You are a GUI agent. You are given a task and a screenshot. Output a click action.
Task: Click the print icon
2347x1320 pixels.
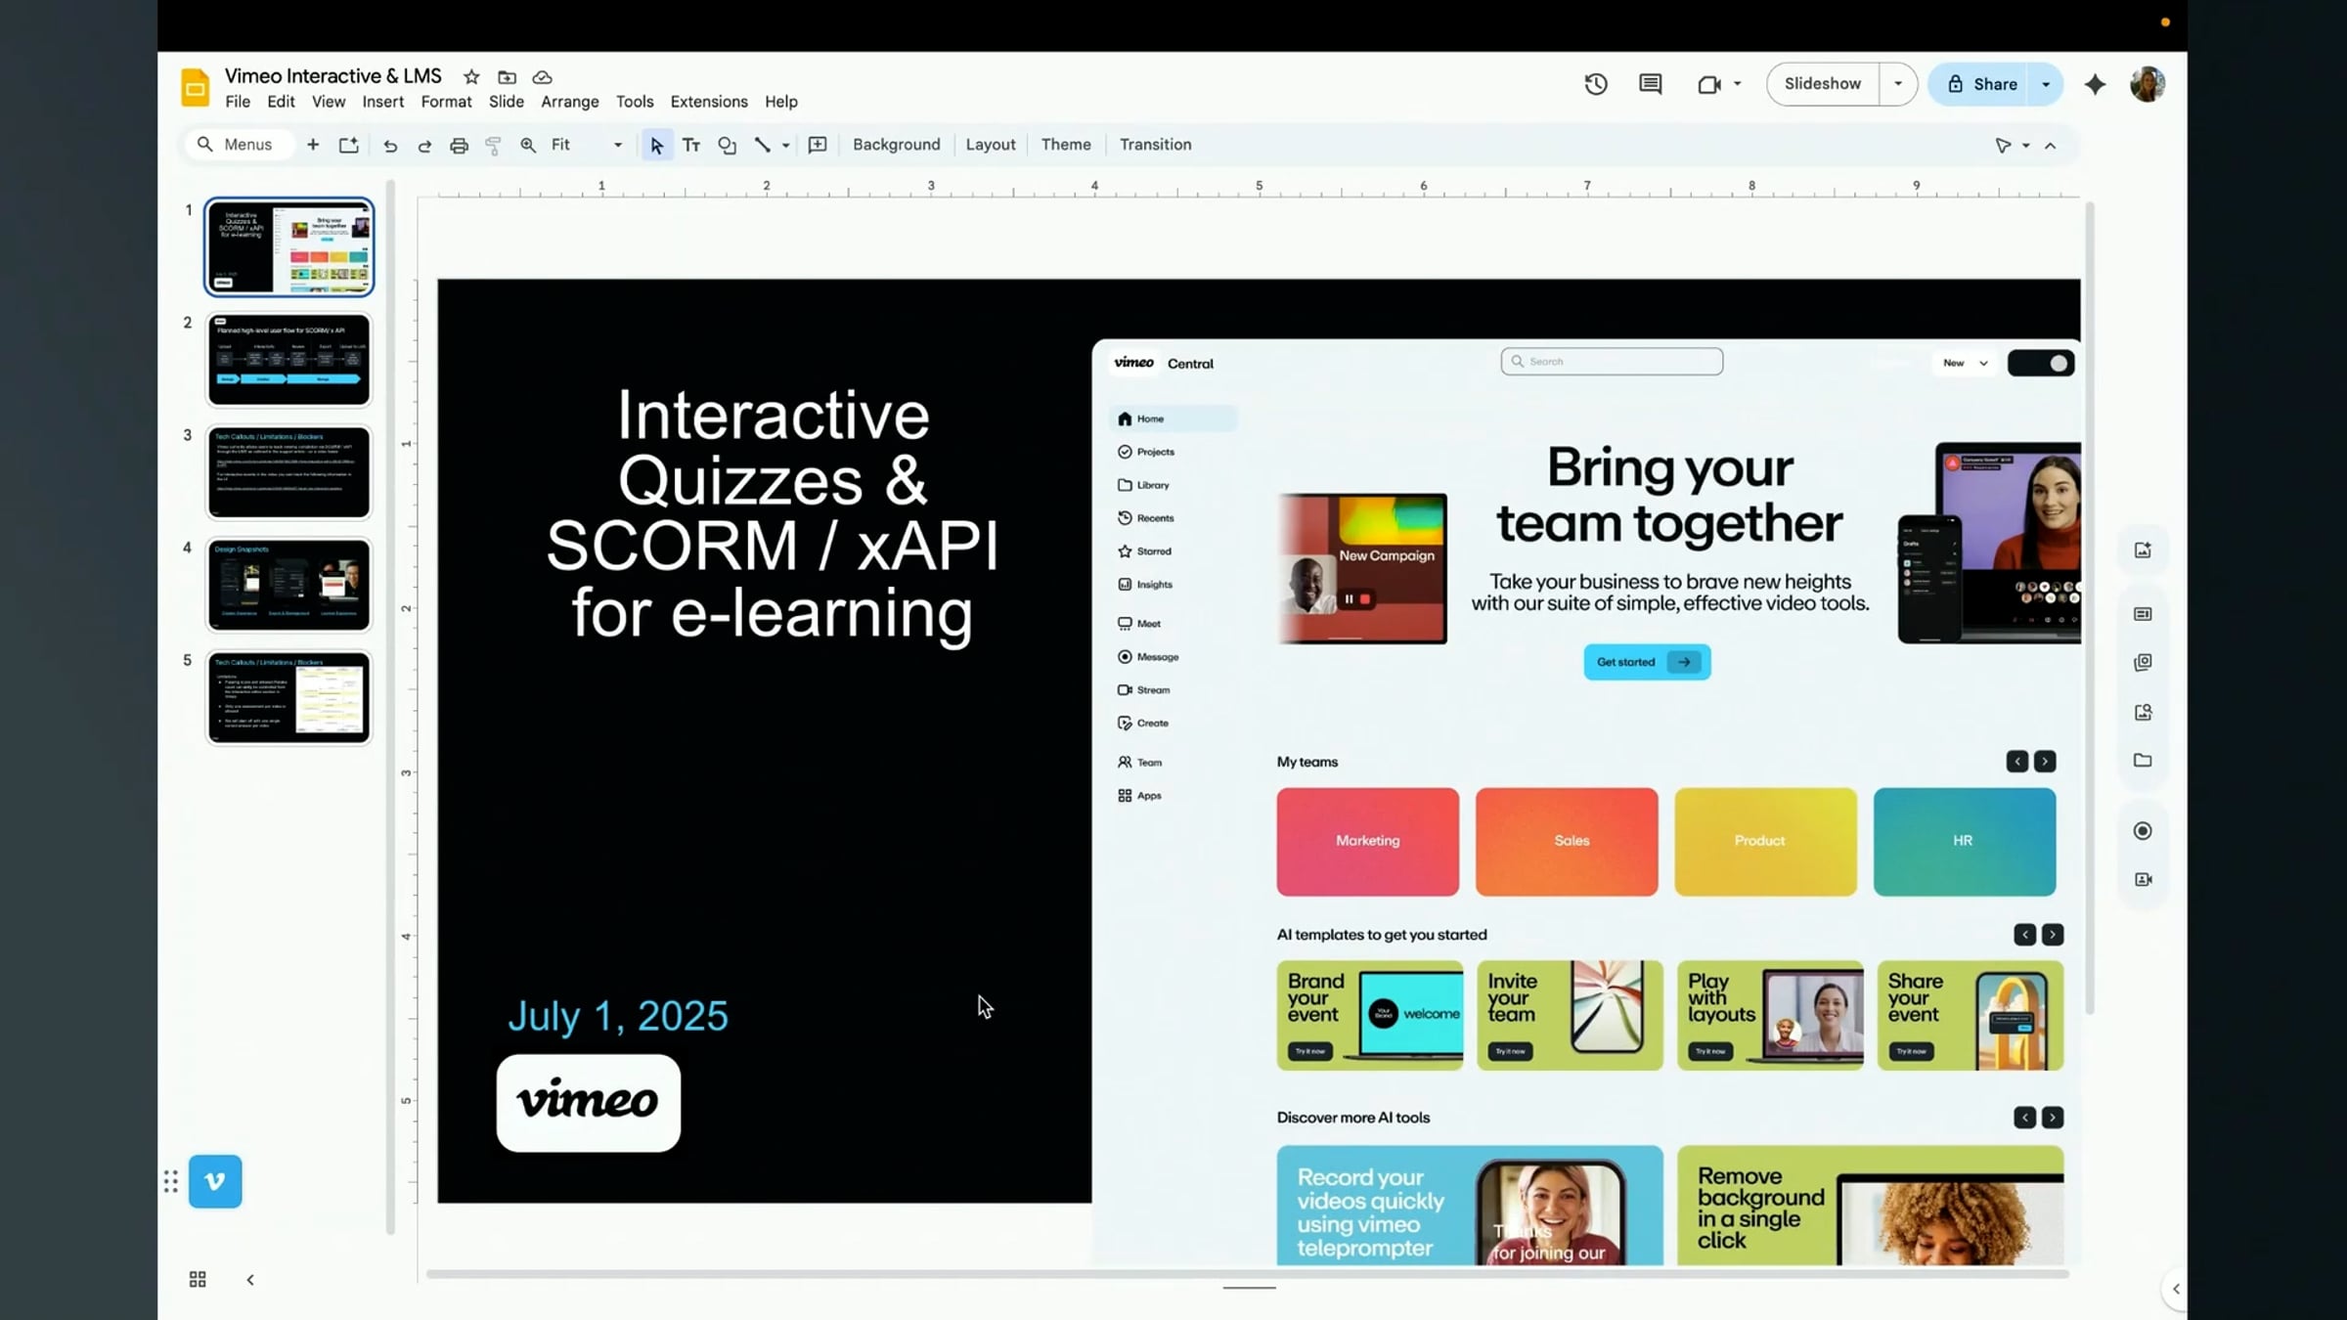point(459,146)
